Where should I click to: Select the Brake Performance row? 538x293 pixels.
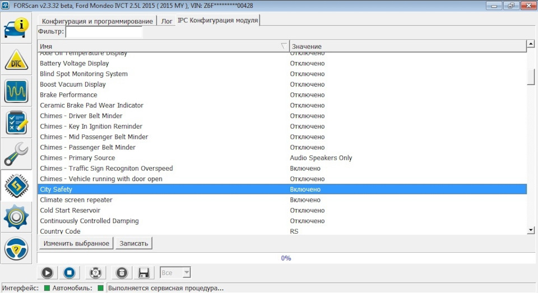tap(282, 95)
